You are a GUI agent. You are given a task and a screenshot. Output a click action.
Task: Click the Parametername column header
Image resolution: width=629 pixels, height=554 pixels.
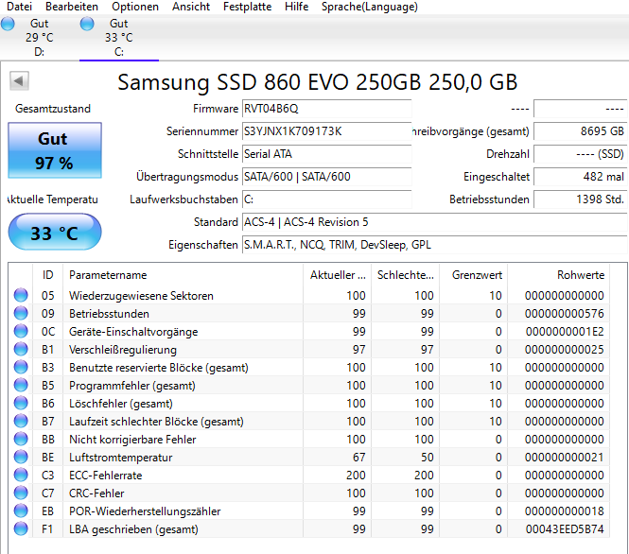pos(183,275)
